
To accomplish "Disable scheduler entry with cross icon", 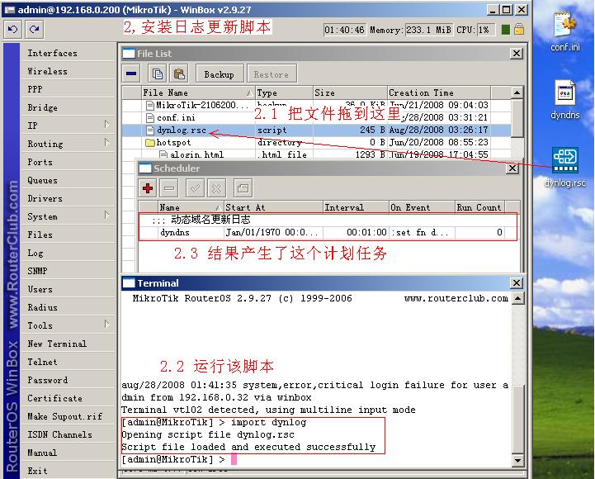I will click(217, 188).
